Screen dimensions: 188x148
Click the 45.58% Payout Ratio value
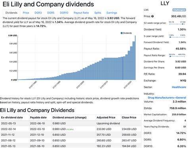181,49
